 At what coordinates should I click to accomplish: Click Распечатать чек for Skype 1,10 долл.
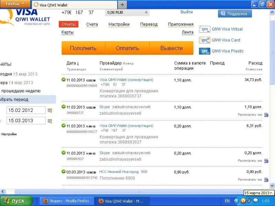(250, 115)
